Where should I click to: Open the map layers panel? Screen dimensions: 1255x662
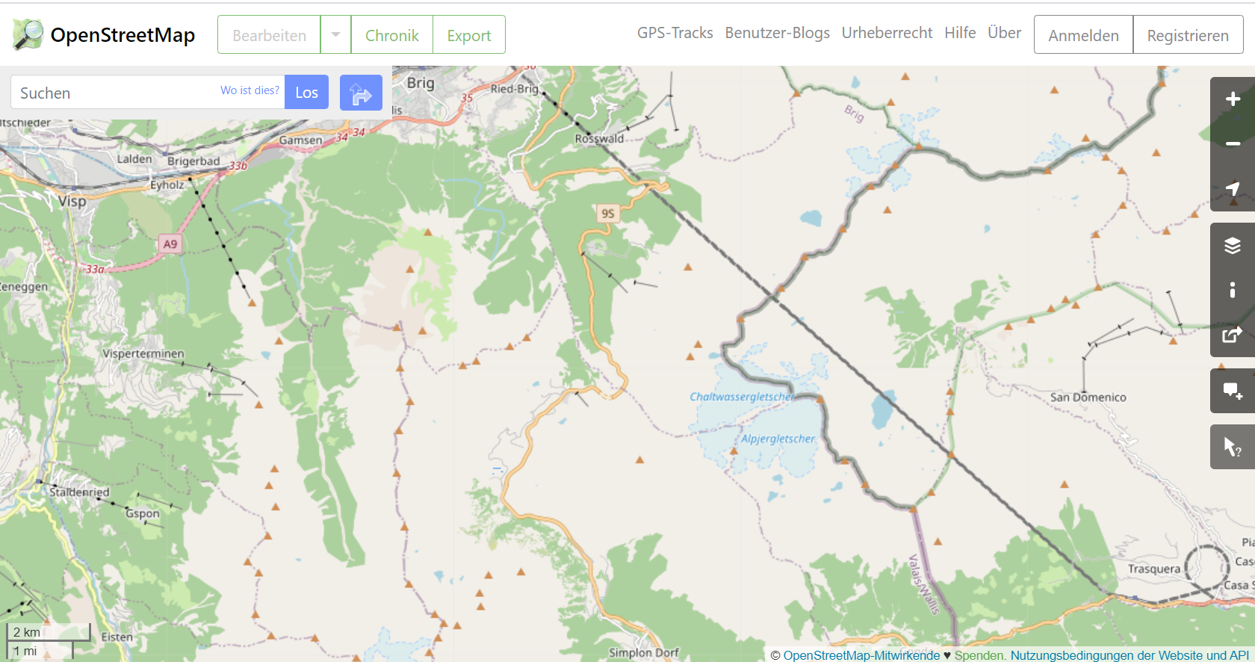(x=1233, y=245)
